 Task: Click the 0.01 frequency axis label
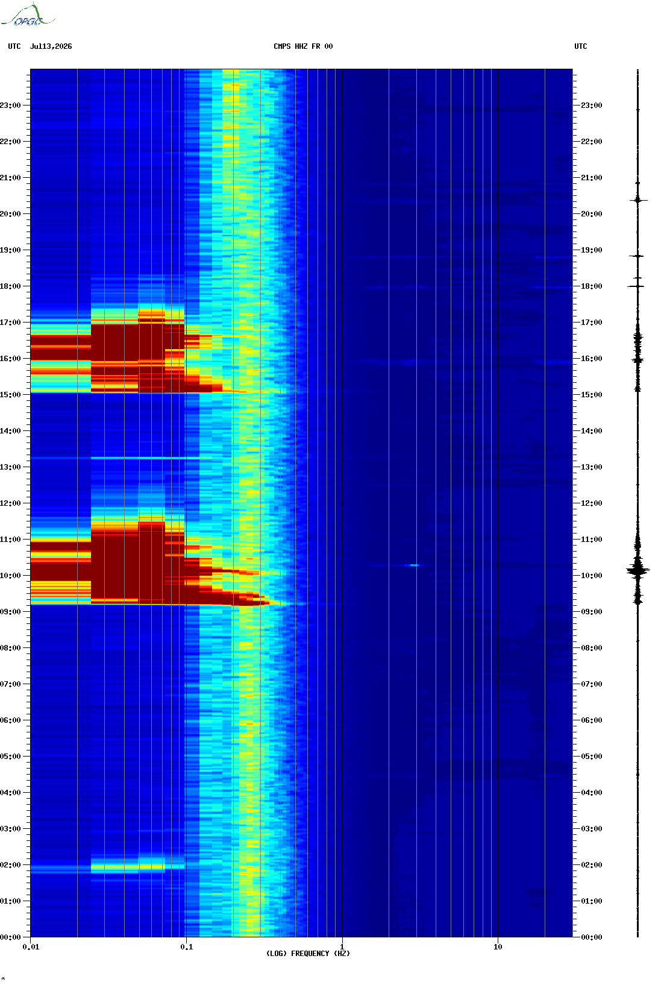31,947
